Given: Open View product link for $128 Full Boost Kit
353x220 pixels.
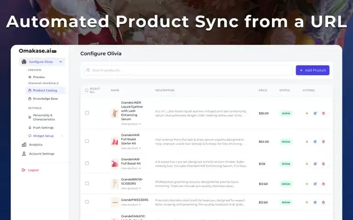Looking at the screenshot, I should tap(131, 168).
